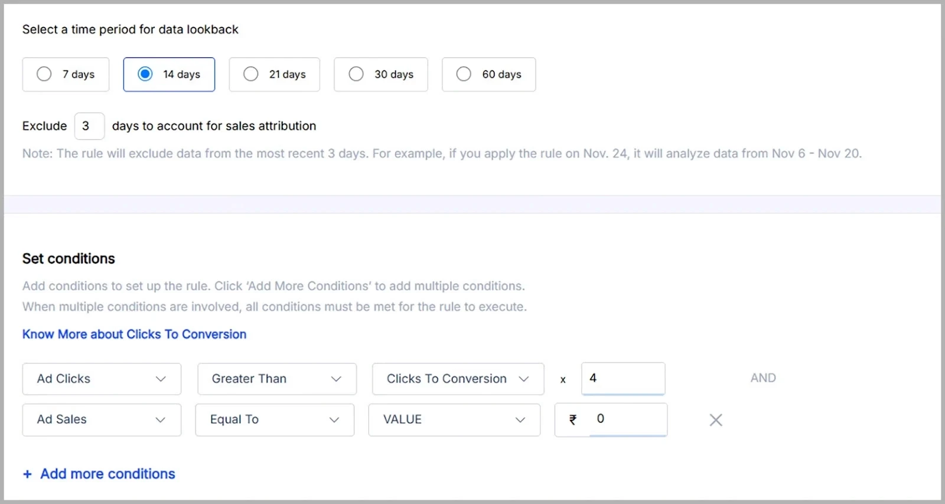945x504 pixels.
Task: Click the Add more conditions link
Action: pyautogui.click(x=107, y=474)
